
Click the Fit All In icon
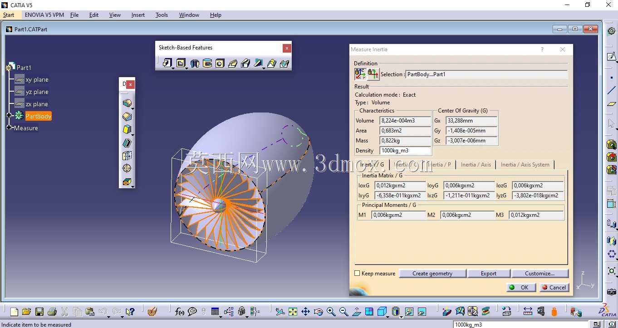pyautogui.click(x=293, y=312)
